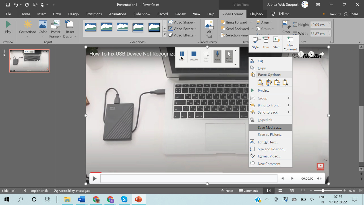Open Format Video... from context menu
Viewport: 364px width, 205px height.
coord(270,156)
